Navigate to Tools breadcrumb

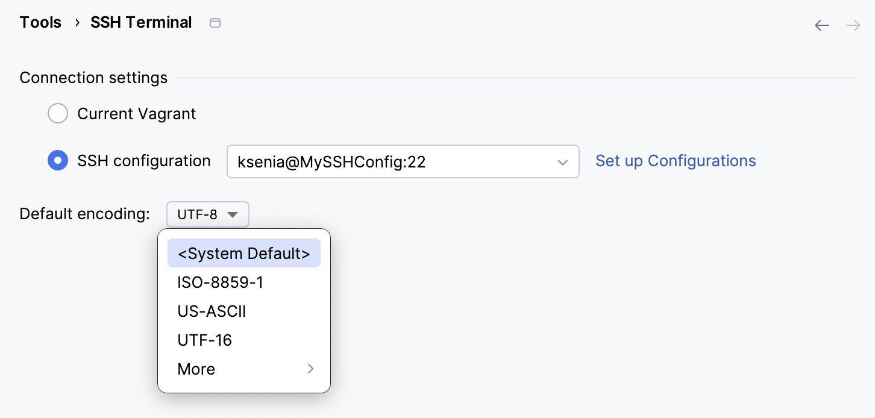(x=40, y=22)
